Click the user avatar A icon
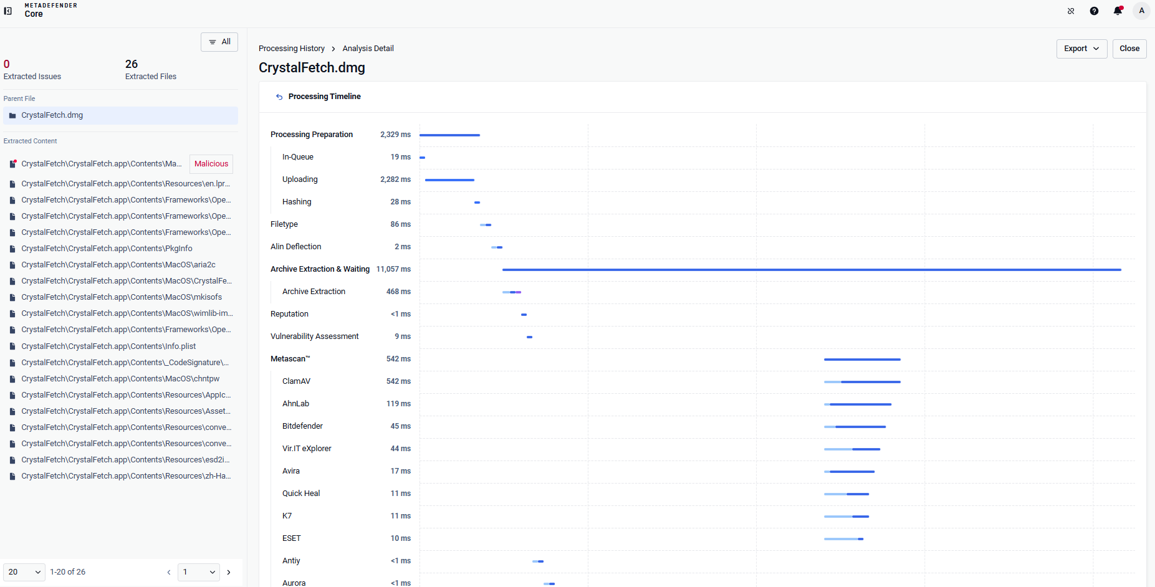Viewport: 1155px width, 587px height. (1142, 11)
